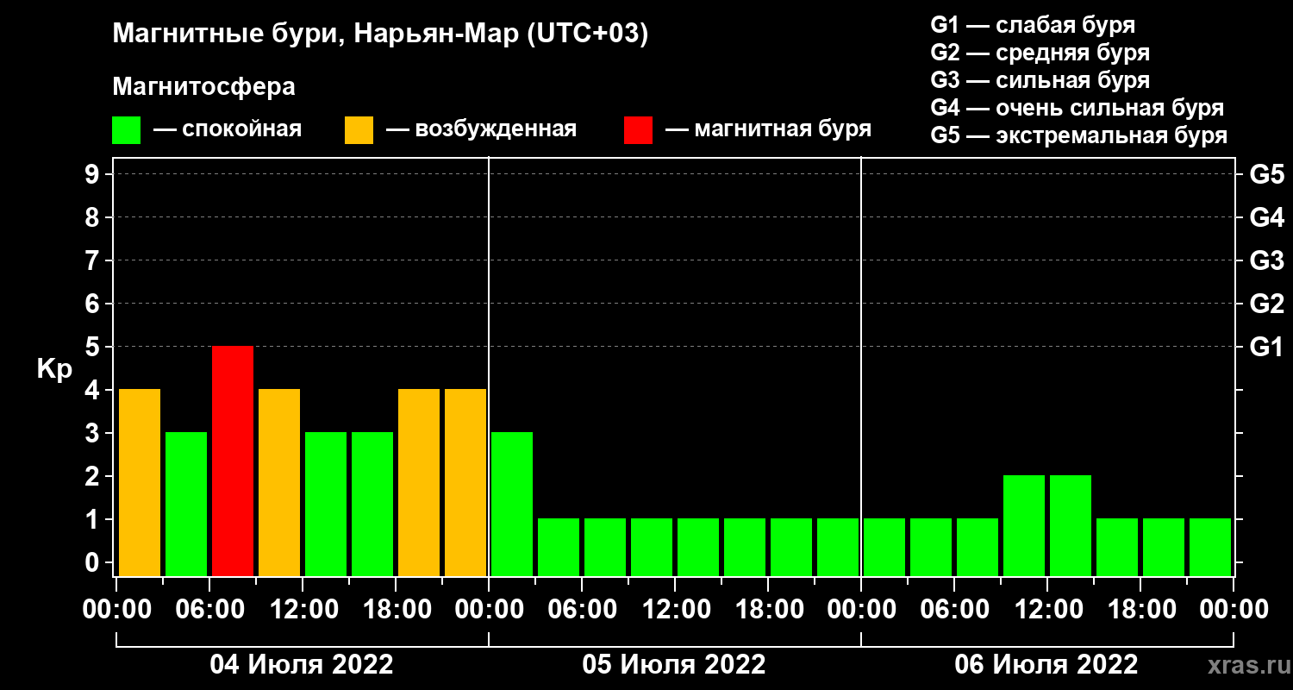Screen dimensions: 1293x690
Task: Click the 'G3 — сильная буря' description
Action: (x=1040, y=80)
